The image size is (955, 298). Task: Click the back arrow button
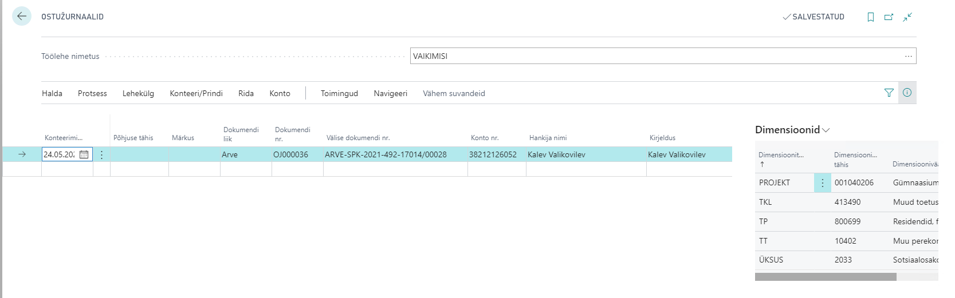[x=22, y=17]
